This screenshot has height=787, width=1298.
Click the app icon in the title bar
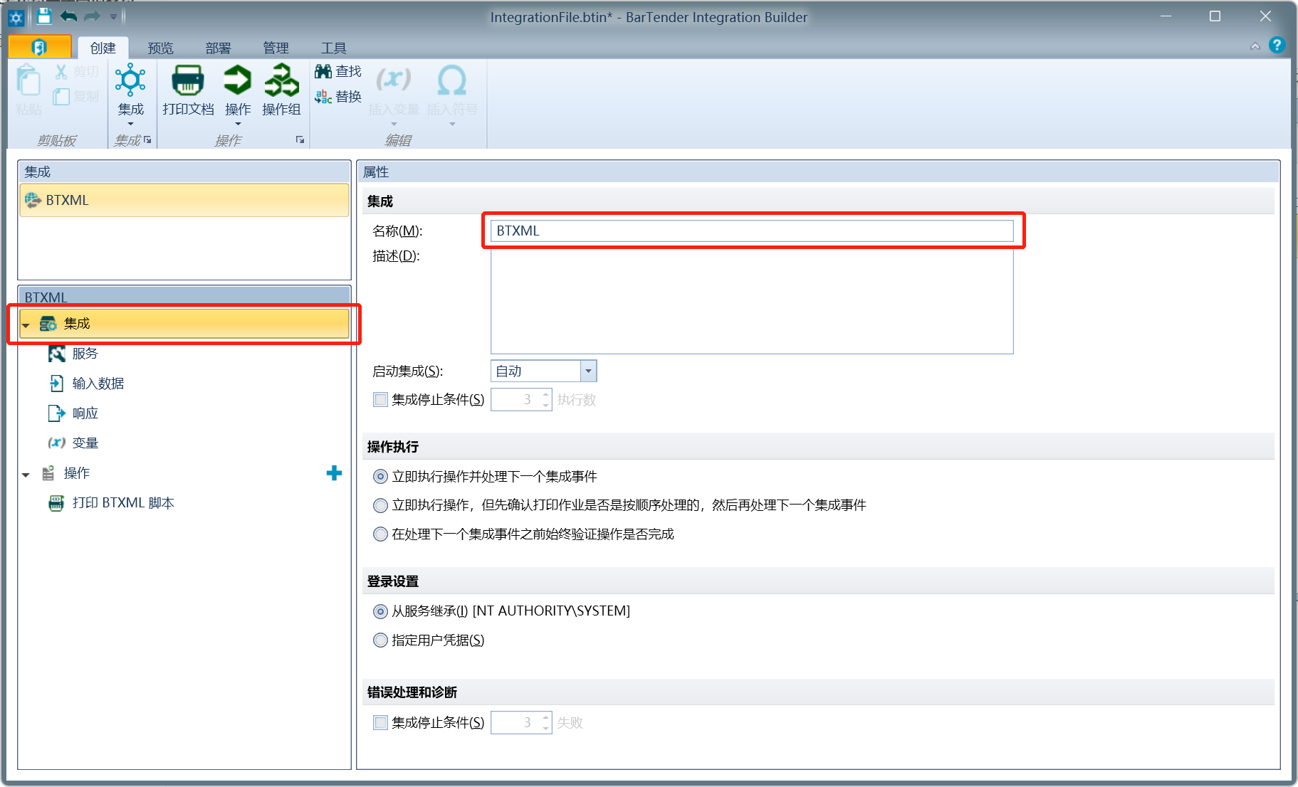(x=16, y=17)
